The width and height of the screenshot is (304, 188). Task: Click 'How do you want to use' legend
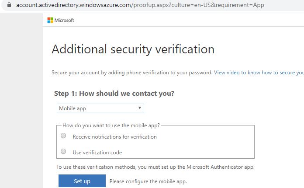[111, 125]
